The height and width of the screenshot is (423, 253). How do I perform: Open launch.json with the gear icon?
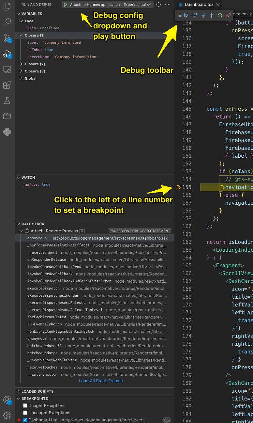pos(158,5)
